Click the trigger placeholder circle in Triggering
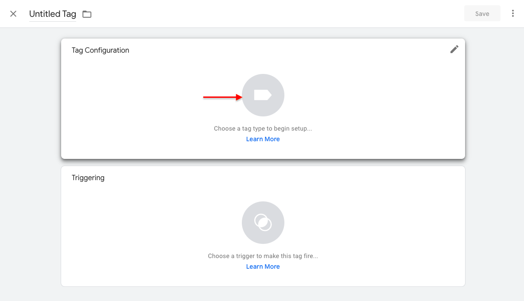The height and width of the screenshot is (301, 524). (x=263, y=223)
